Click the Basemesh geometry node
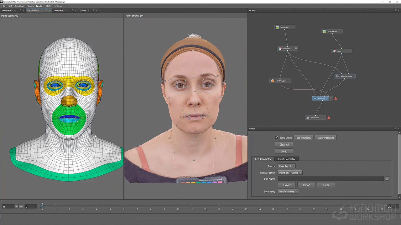Screen dimensions: 401x225 coord(286,48)
